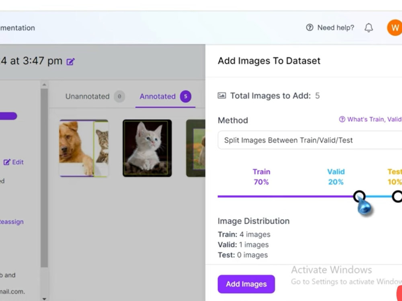The height and width of the screenshot is (301, 402).
Task: Open the notifications bell
Action: point(369,28)
